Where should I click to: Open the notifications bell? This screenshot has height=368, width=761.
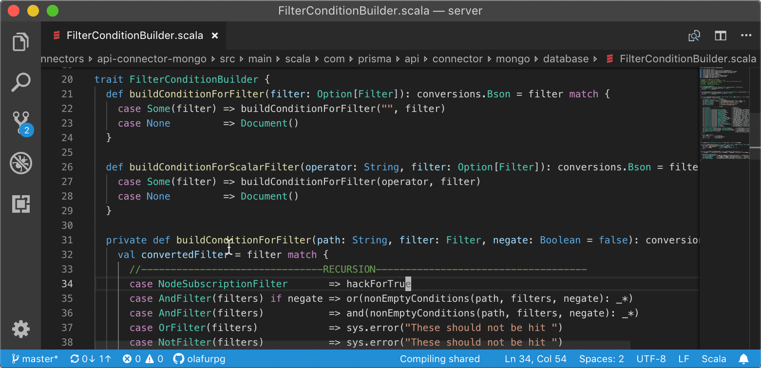coord(743,359)
